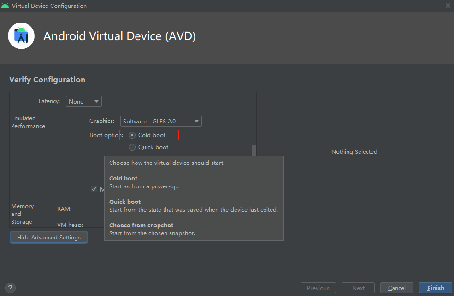
Task: Select the Quick boot radio button
Action: (x=132, y=147)
